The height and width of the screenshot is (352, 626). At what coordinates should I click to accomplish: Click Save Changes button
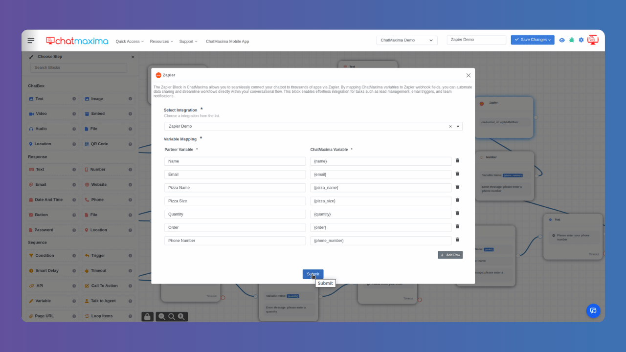tap(533, 40)
